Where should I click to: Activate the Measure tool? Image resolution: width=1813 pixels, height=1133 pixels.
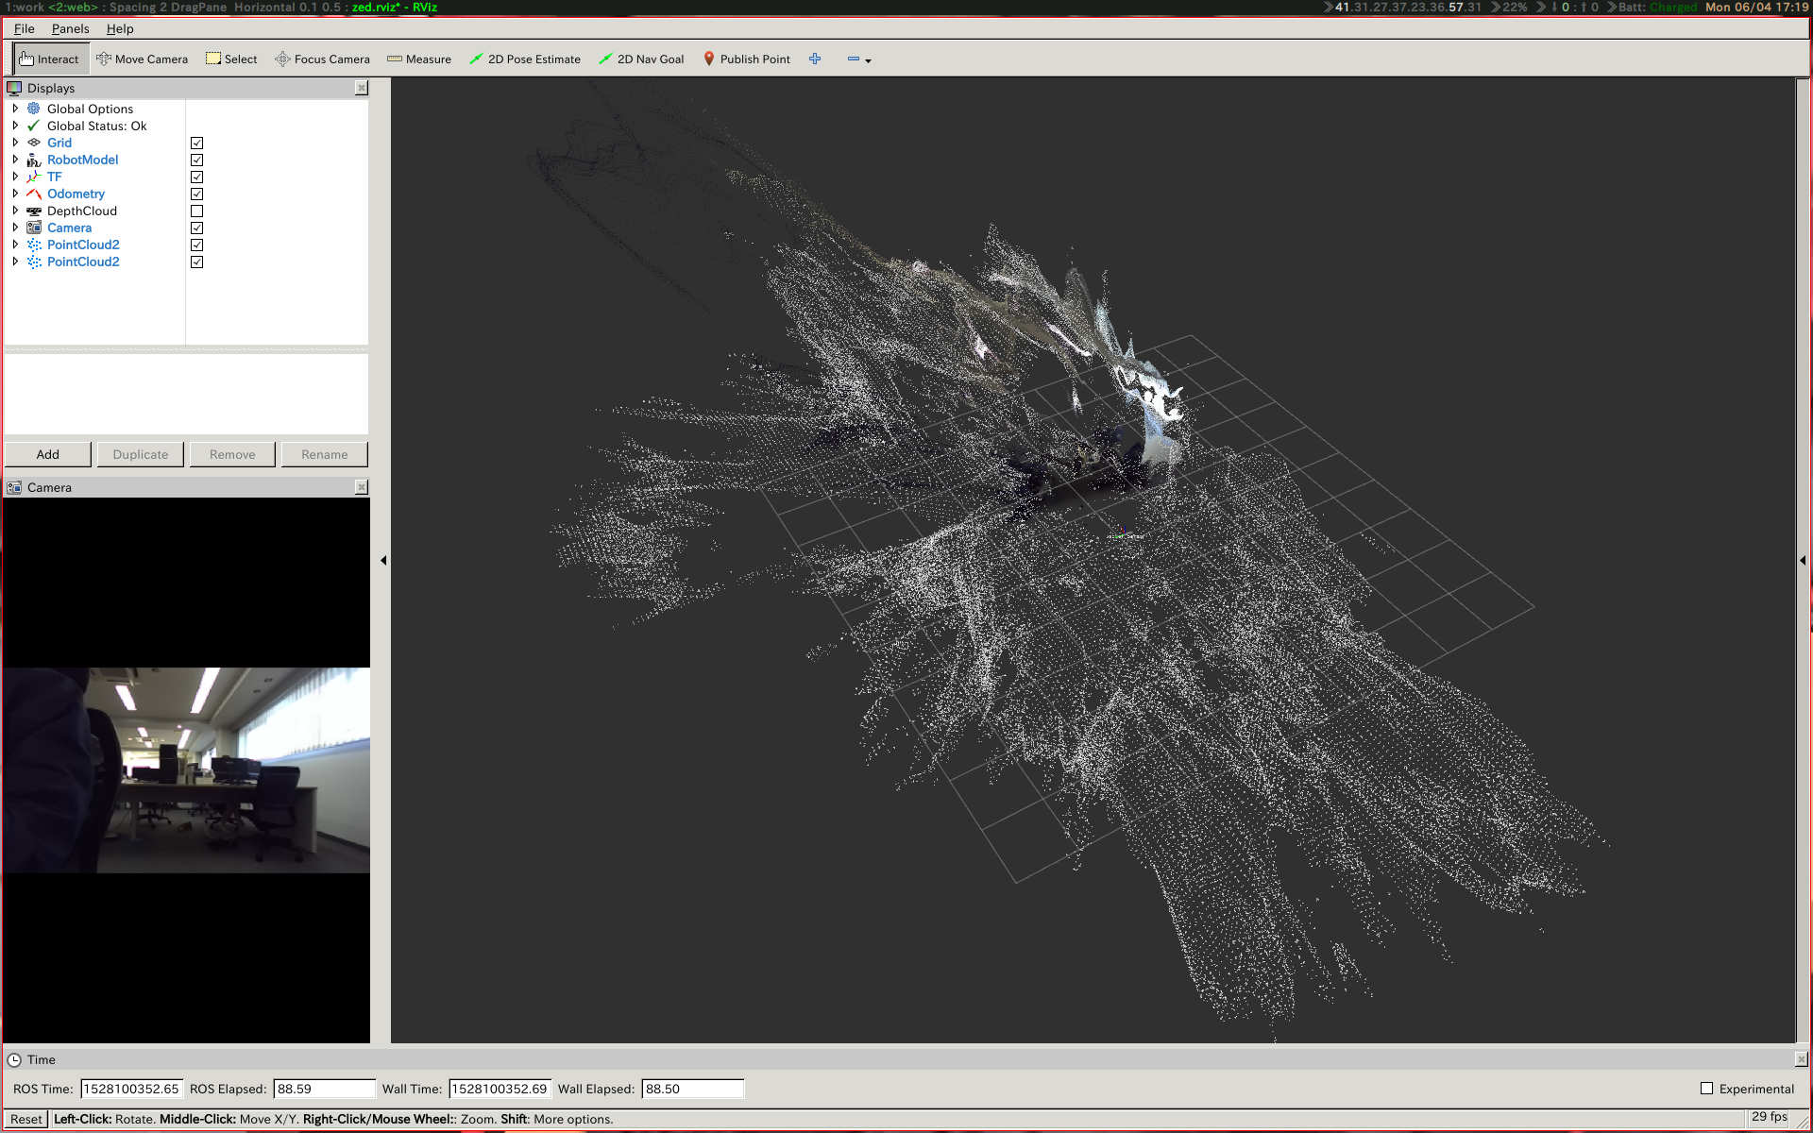pyautogui.click(x=419, y=59)
